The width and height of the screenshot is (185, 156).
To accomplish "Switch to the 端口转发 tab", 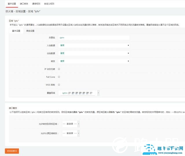I will click(x=24, y=4).
